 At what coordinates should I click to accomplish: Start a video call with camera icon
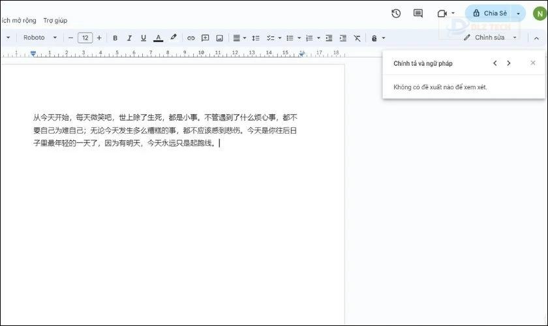[x=442, y=13]
